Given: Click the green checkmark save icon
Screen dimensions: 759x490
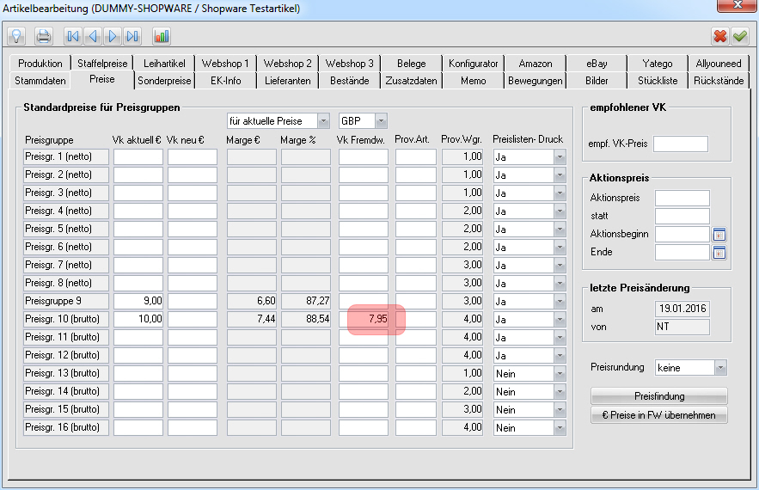Looking at the screenshot, I should [740, 36].
